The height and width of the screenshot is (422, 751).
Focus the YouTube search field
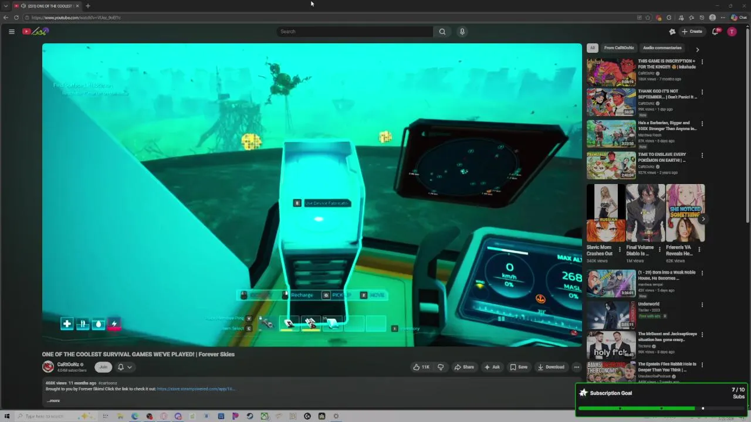(355, 32)
